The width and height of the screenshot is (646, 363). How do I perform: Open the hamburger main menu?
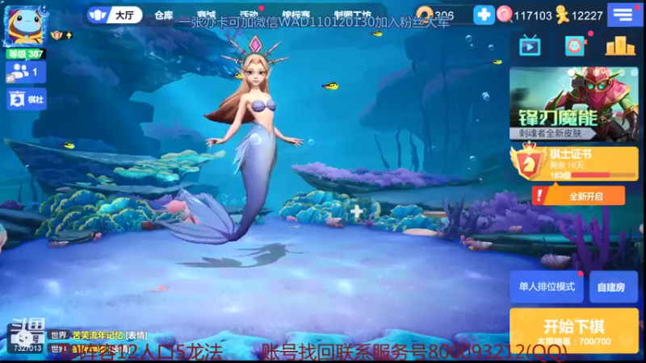tap(623, 15)
